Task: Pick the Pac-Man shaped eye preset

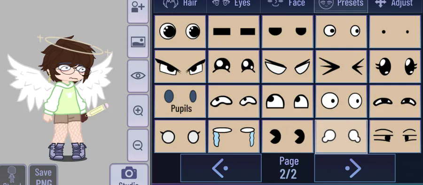Action: coord(288,137)
